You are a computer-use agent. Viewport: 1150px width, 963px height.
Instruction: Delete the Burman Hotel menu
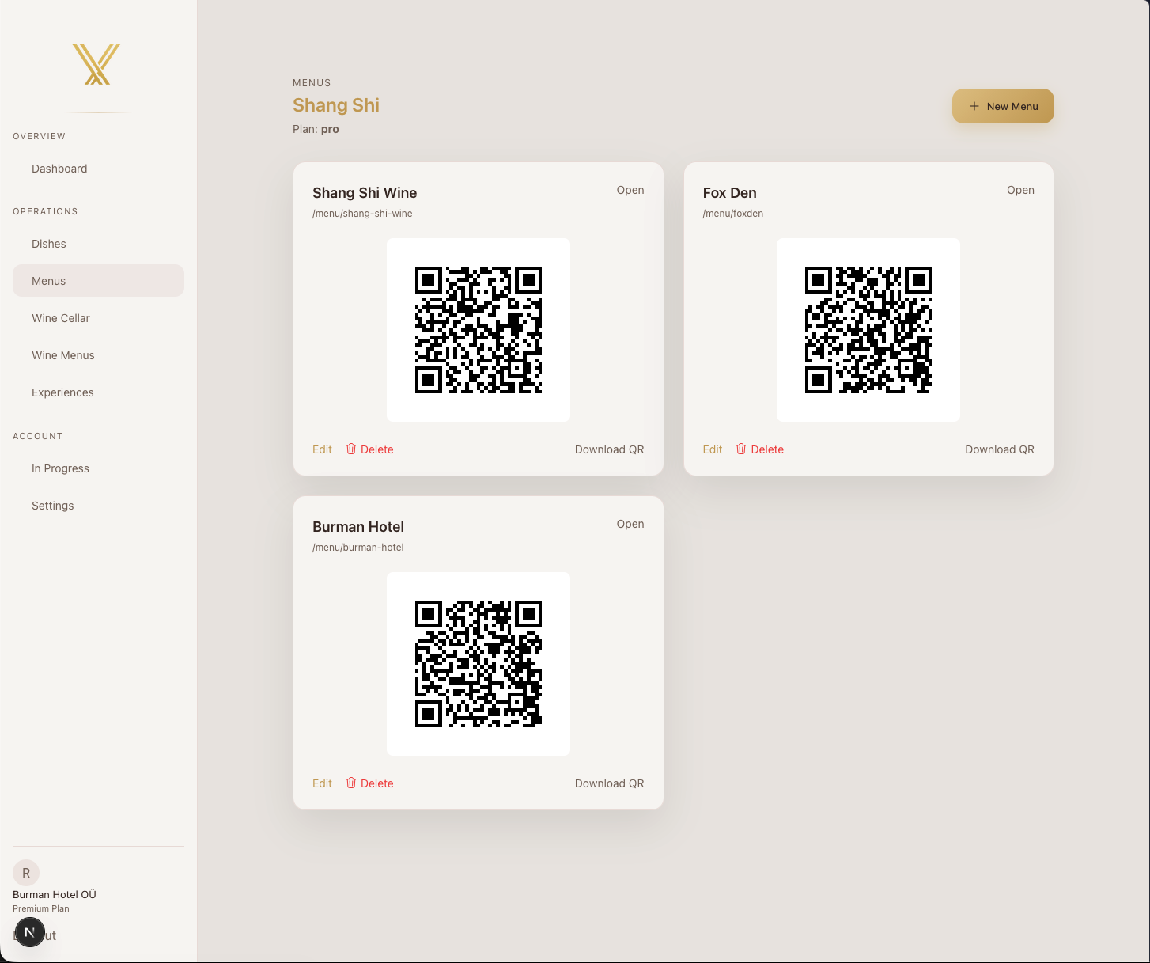point(369,783)
